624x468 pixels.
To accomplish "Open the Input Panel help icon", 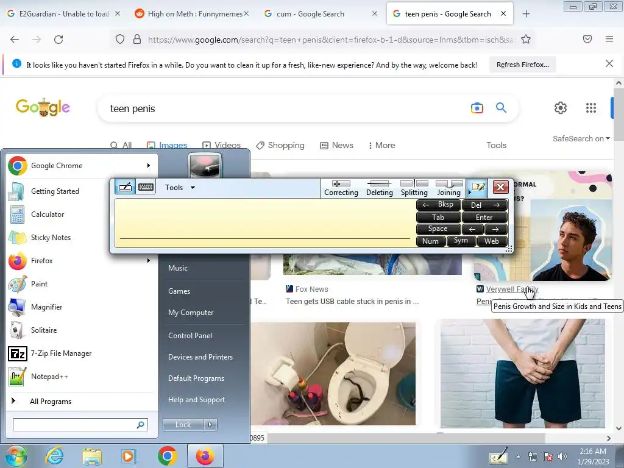I will [479, 187].
